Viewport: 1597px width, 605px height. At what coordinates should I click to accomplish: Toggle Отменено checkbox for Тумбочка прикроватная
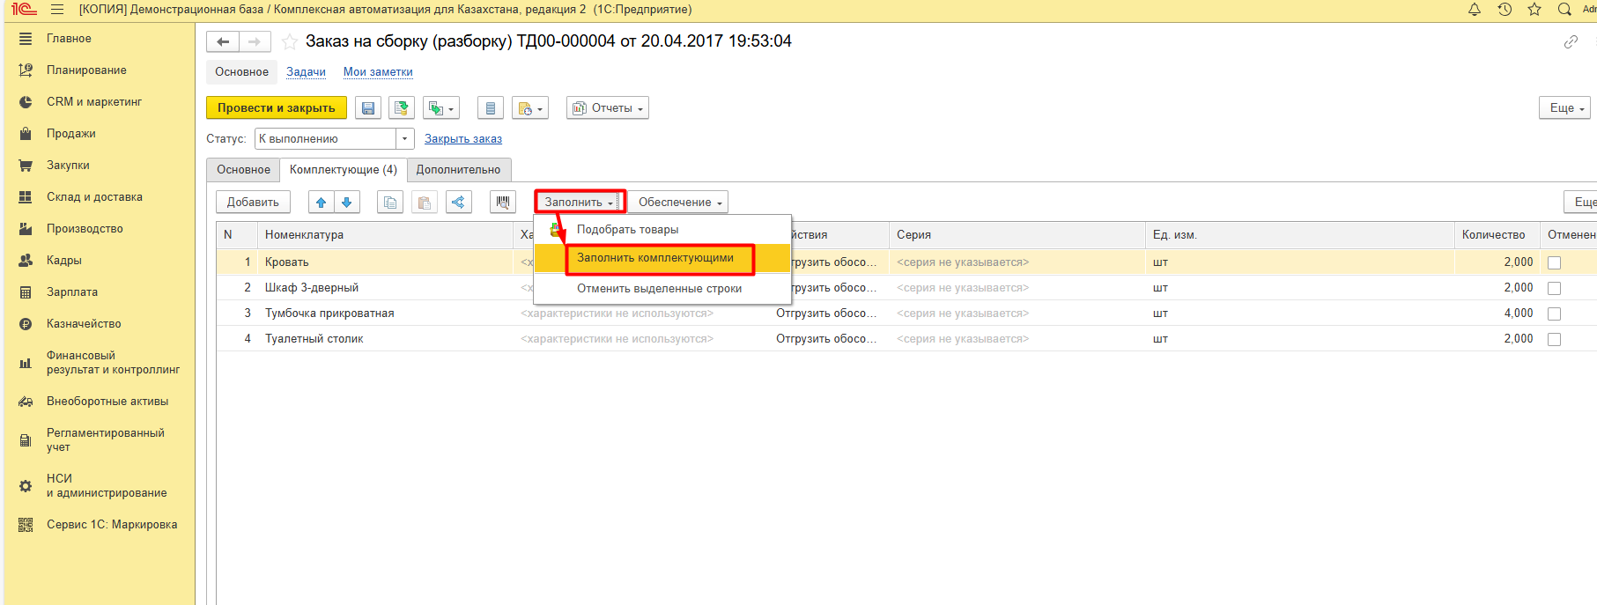coord(1554,314)
